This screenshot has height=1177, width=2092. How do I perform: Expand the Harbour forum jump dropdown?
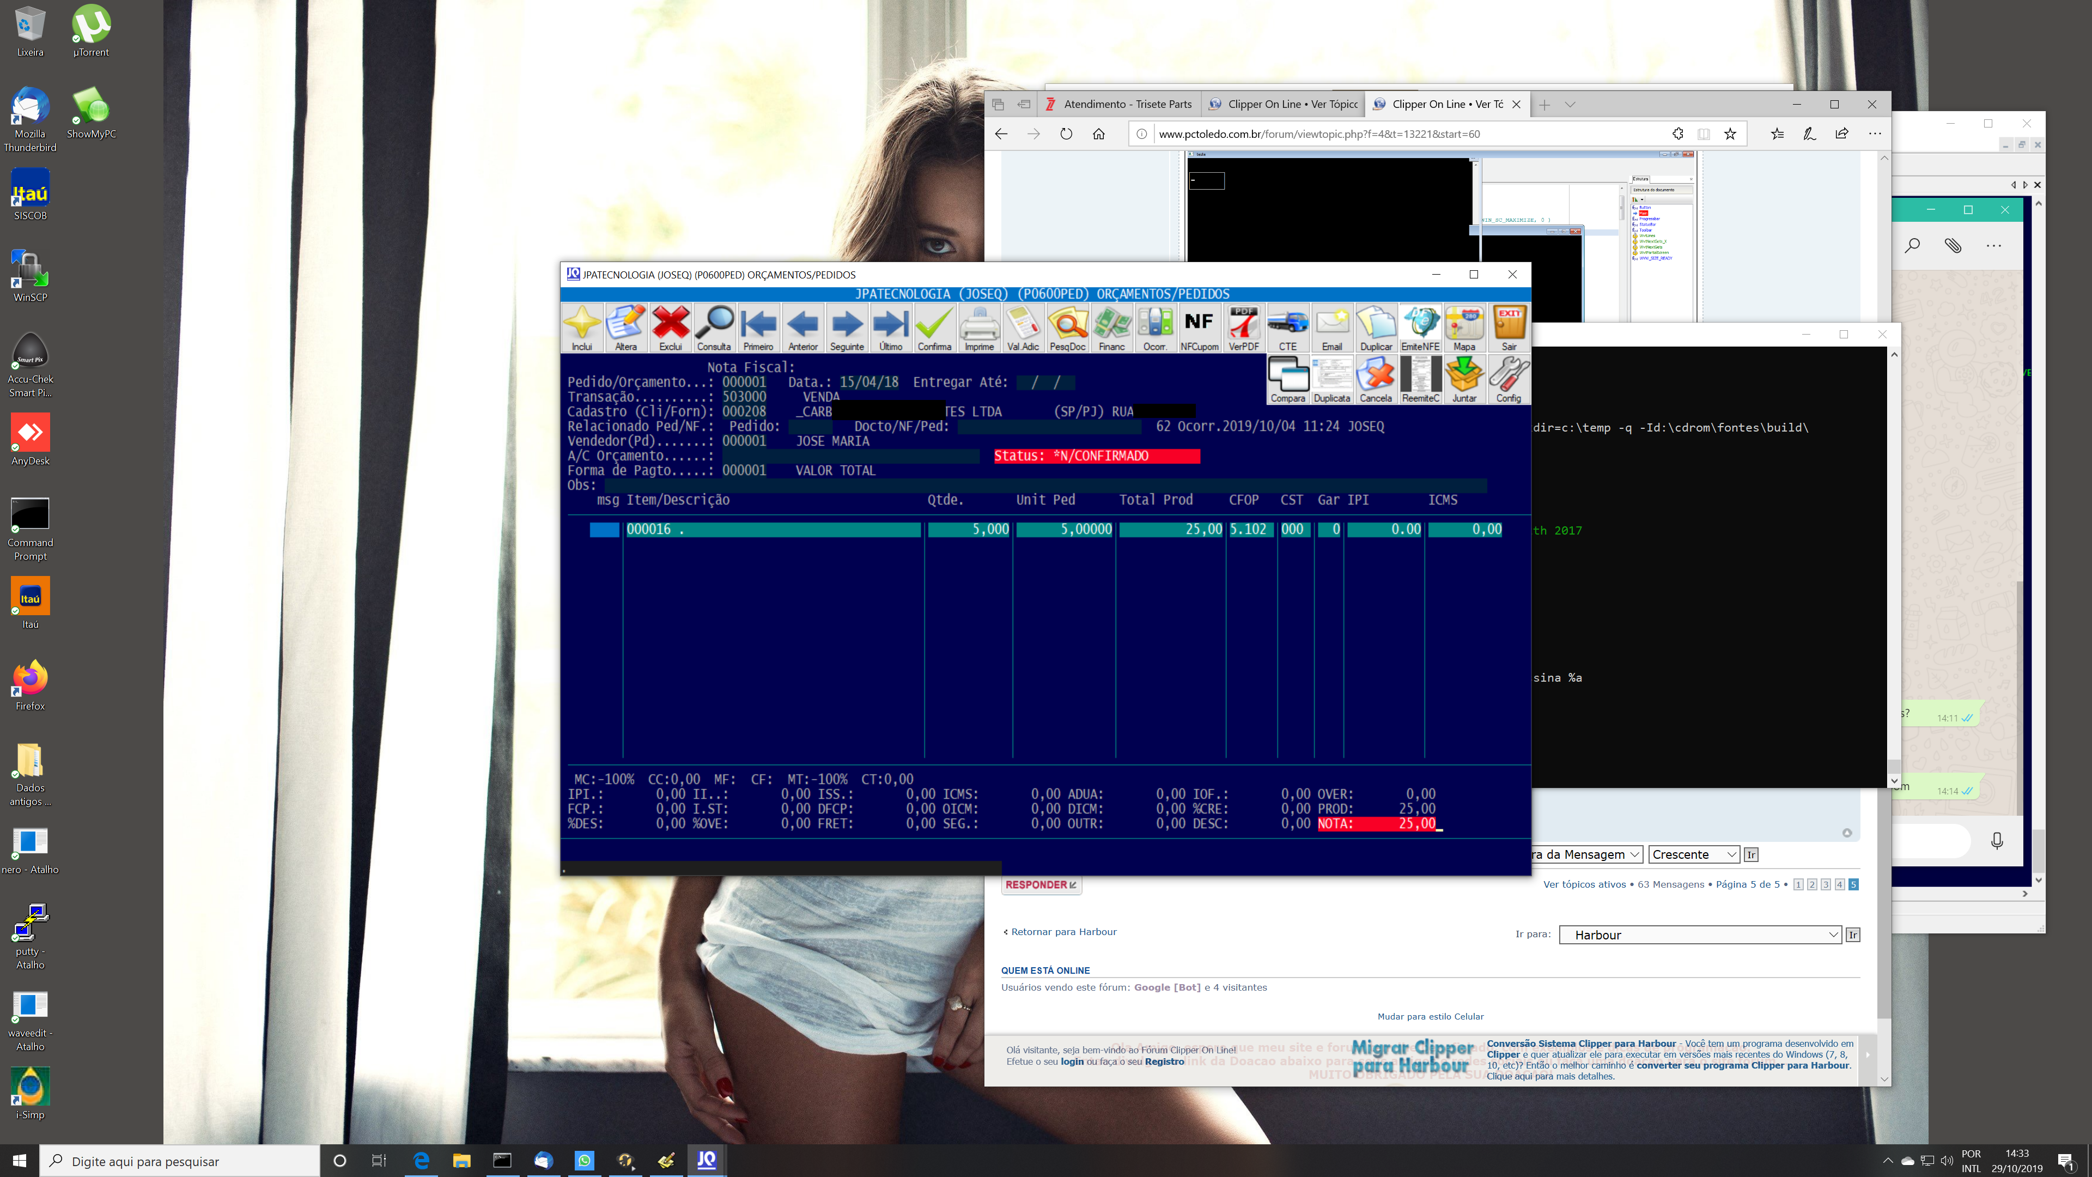[1700, 935]
